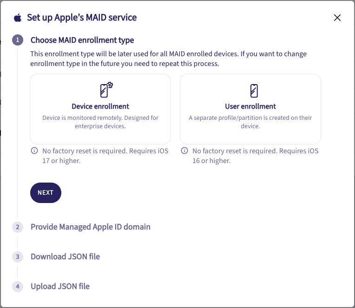Expand the Upload JSON file step
The image size is (355, 308).
pos(60,286)
